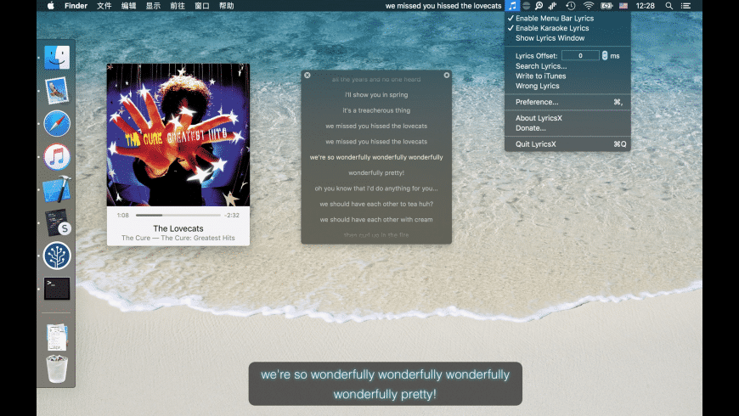
Task: Open the Wi-Fi status menu
Action: [588, 6]
